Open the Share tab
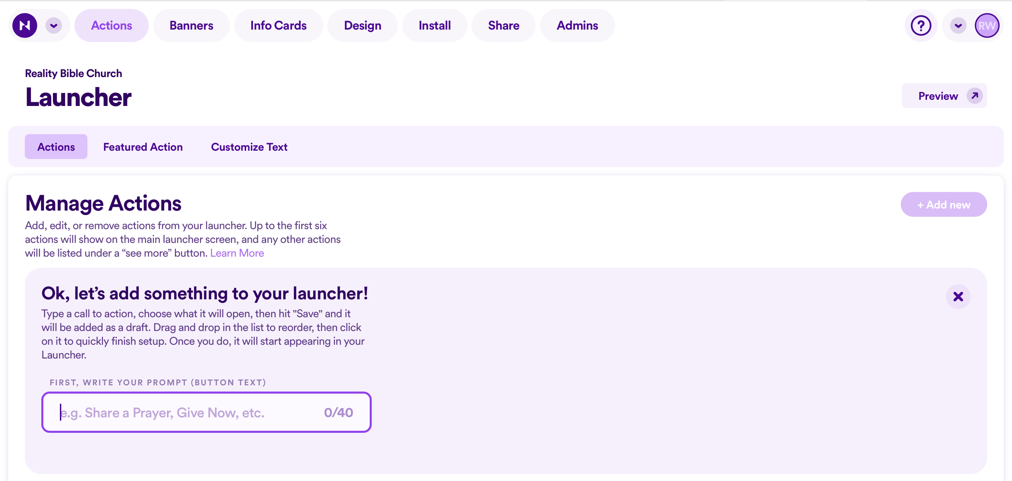 503,25
